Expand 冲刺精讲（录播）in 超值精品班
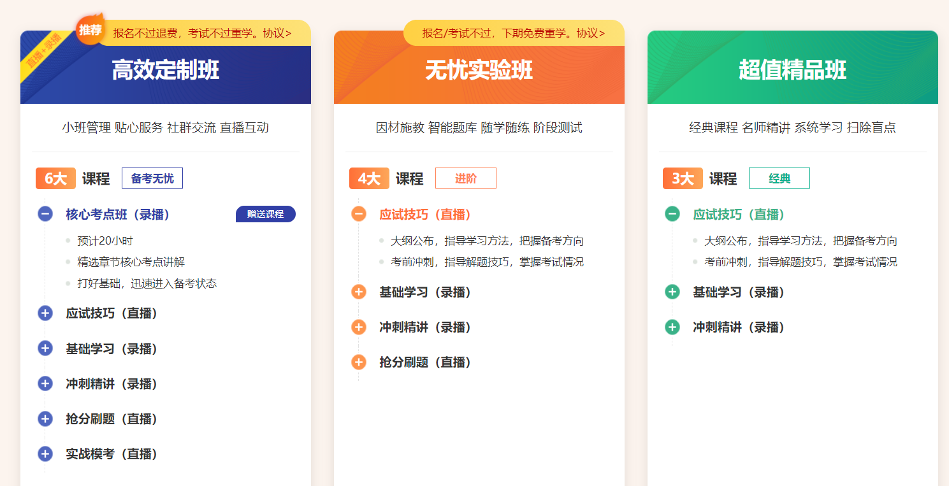 [x=672, y=327]
